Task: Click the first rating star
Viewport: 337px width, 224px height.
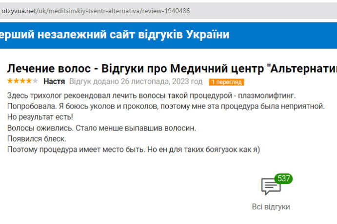Action: pos(10,81)
